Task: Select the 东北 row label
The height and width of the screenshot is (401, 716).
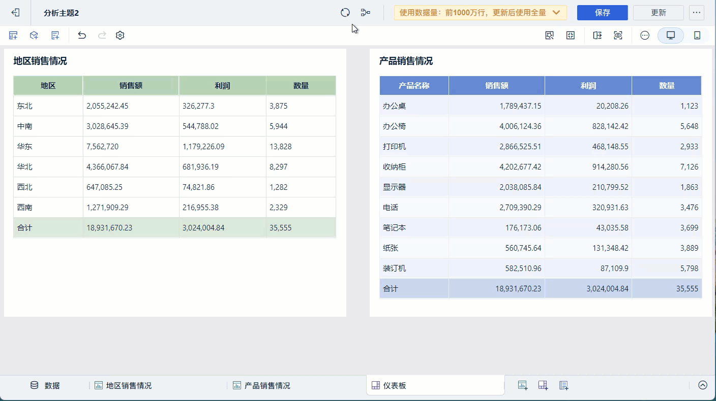Action: [x=25, y=106]
